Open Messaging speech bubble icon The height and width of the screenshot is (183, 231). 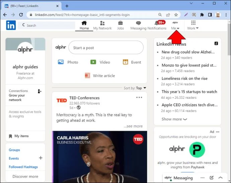pos(138,23)
